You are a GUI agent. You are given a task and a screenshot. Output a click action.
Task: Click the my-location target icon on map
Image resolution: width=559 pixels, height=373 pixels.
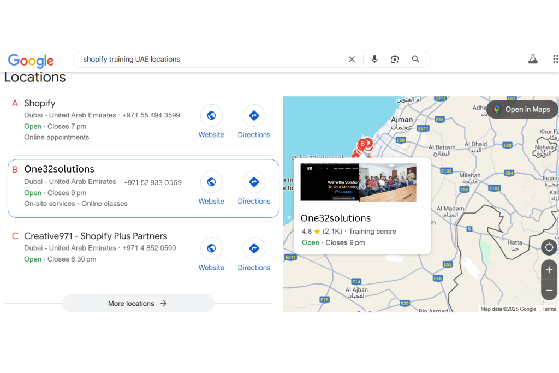click(x=549, y=247)
